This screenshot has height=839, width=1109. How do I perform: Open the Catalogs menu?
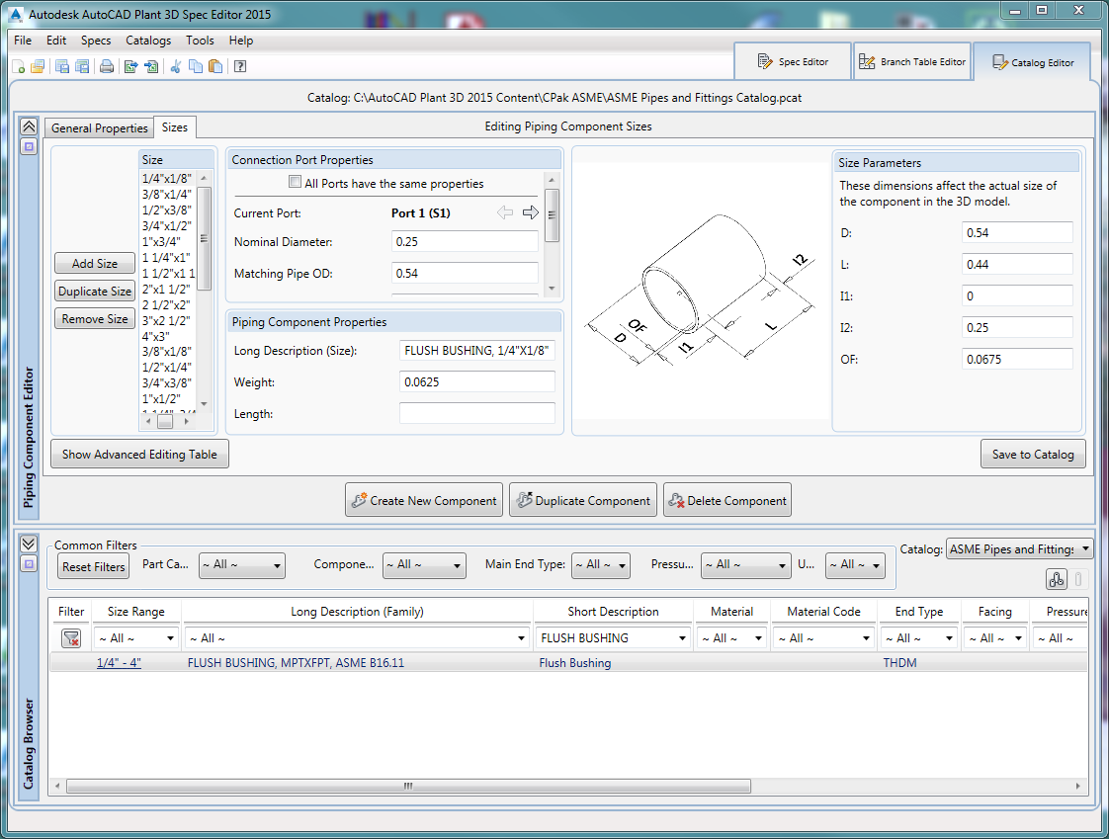pos(148,41)
